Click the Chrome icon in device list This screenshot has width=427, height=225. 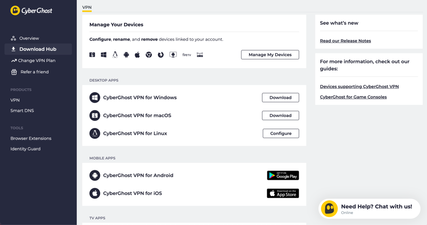coord(149,55)
